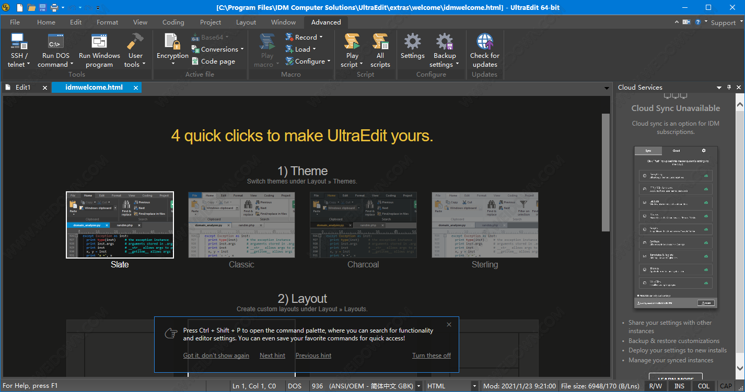
Task: Click blue Help question mark icon
Action: (x=697, y=22)
